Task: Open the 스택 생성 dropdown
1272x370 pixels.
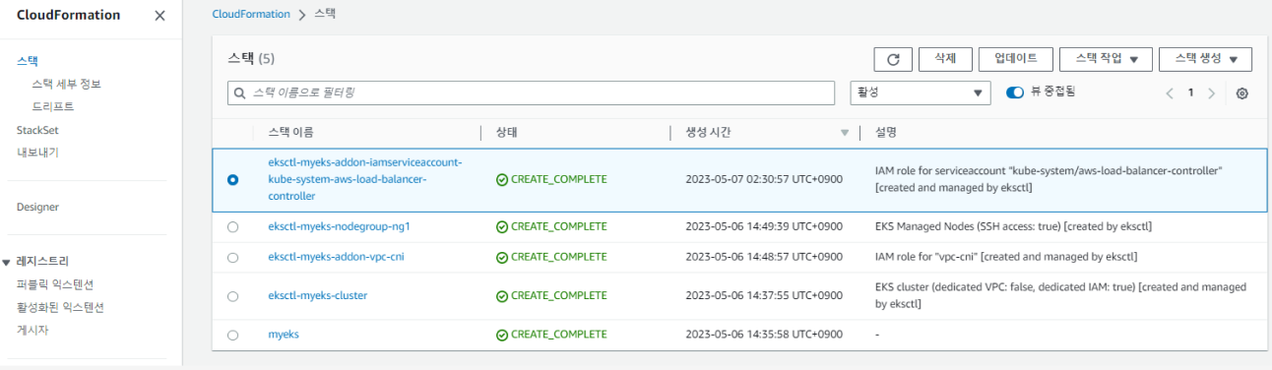Action: [1205, 59]
